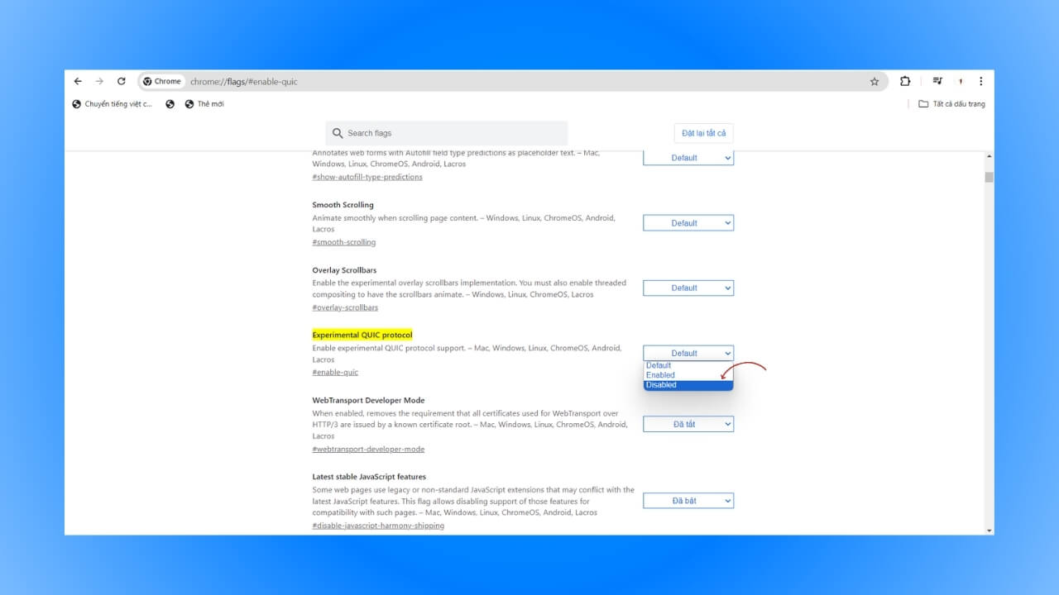Open the Smooth Scrolling Default dropdown
The width and height of the screenshot is (1059, 595).
point(688,223)
